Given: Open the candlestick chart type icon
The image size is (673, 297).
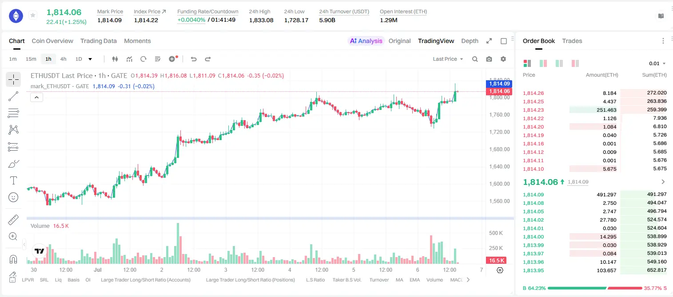Looking at the screenshot, I should click(115, 59).
